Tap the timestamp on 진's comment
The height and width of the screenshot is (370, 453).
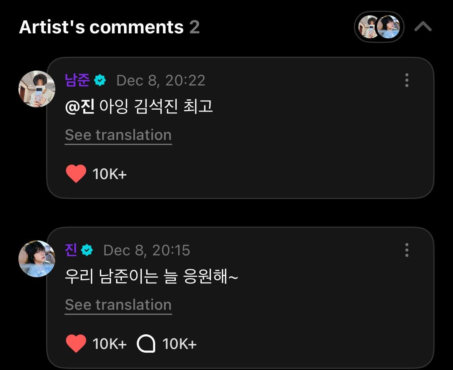[x=146, y=250]
